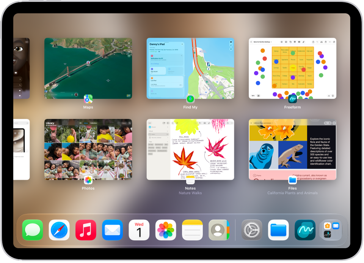The height and width of the screenshot is (263, 364).
Task: Tap the seal illustration in Files document
Action: coord(264,155)
